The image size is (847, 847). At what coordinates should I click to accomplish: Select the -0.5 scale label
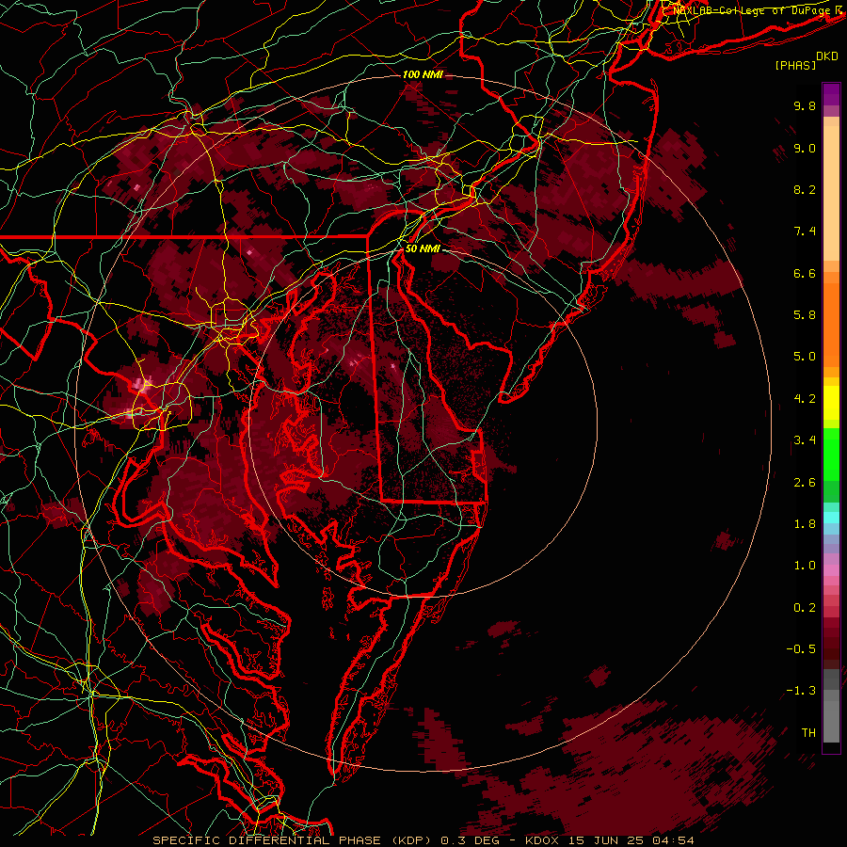[x=801, y=649]
